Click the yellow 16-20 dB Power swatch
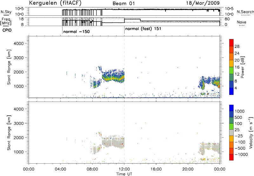Screen dimensions: 254x176 coord(231,63)
